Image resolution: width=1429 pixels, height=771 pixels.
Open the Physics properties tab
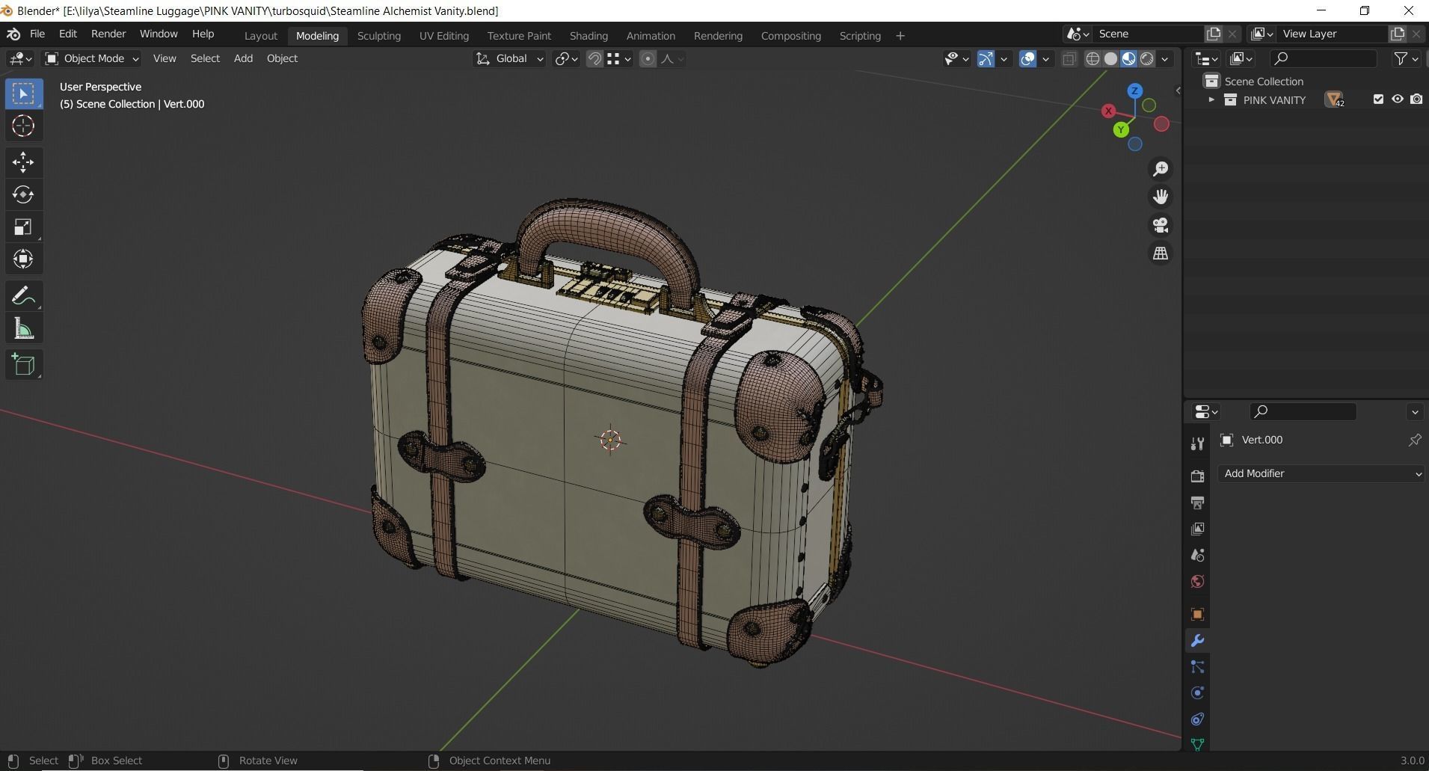pos(1197,693)
